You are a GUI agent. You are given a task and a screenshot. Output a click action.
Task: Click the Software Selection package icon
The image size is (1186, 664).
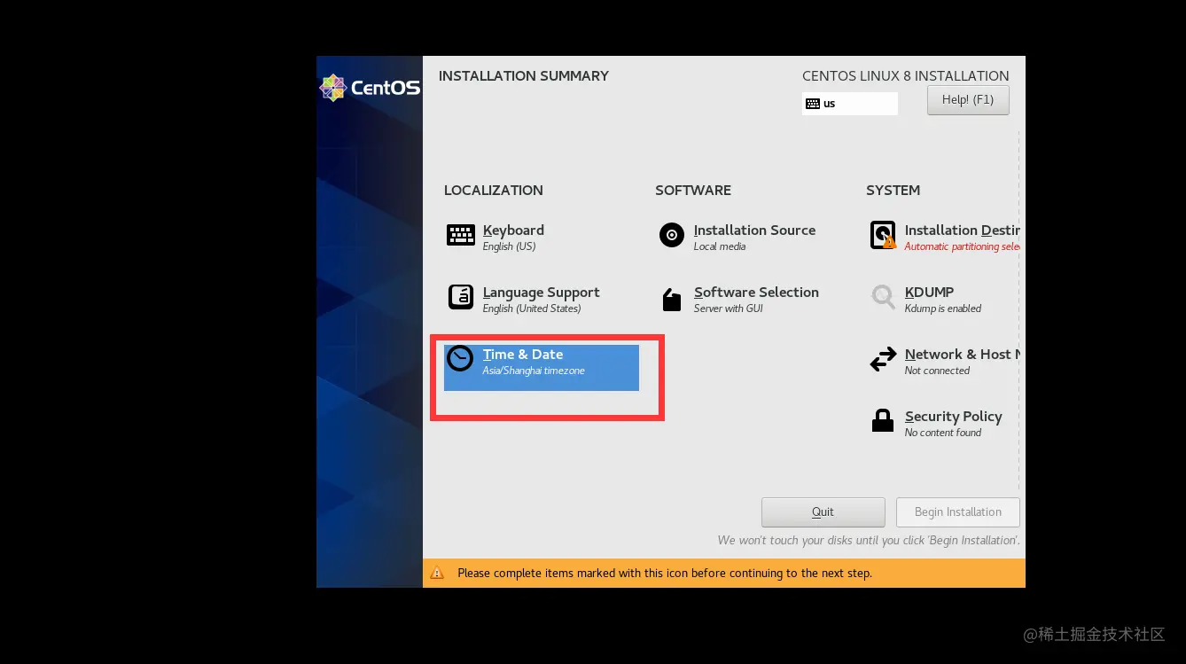672,300
